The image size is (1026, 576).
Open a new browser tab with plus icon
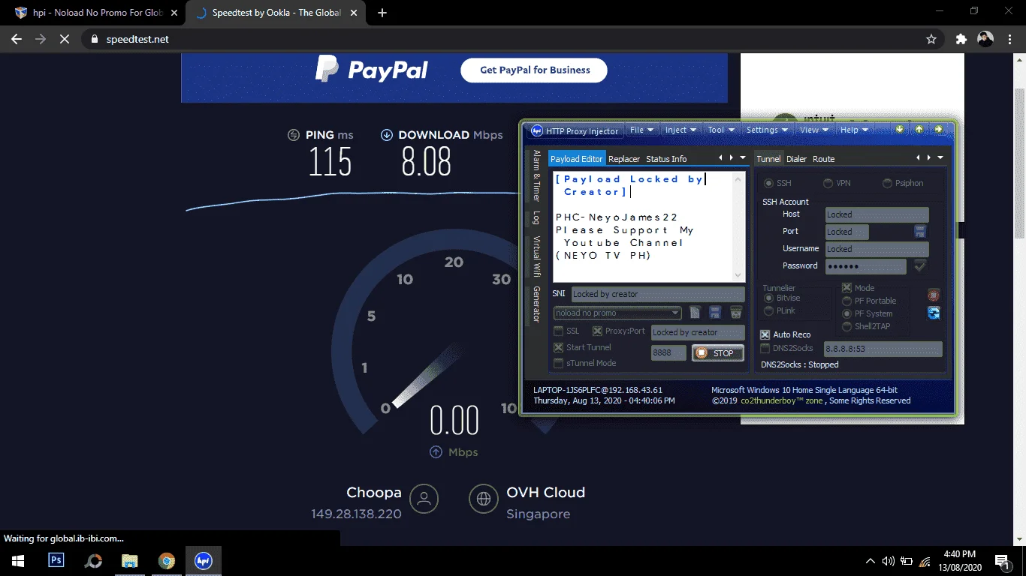tap(382, 13)
